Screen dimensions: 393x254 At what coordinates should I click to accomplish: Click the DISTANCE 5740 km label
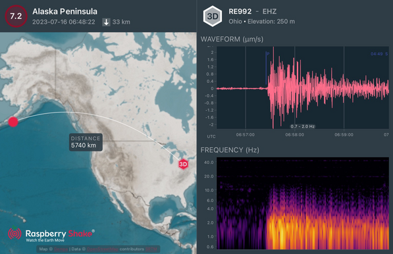tap(86, 142)
